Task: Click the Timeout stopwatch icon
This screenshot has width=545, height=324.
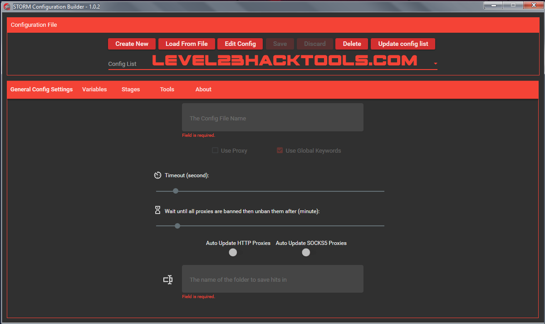Action: (x=158, y=175)
